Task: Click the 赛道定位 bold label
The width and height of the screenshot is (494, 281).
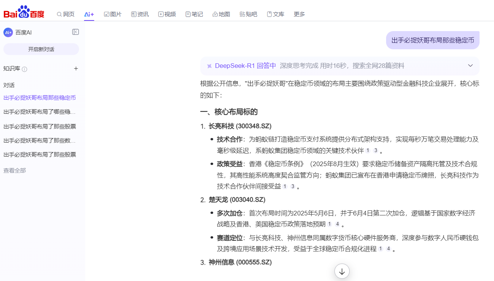Action: (x=230, y=238)
